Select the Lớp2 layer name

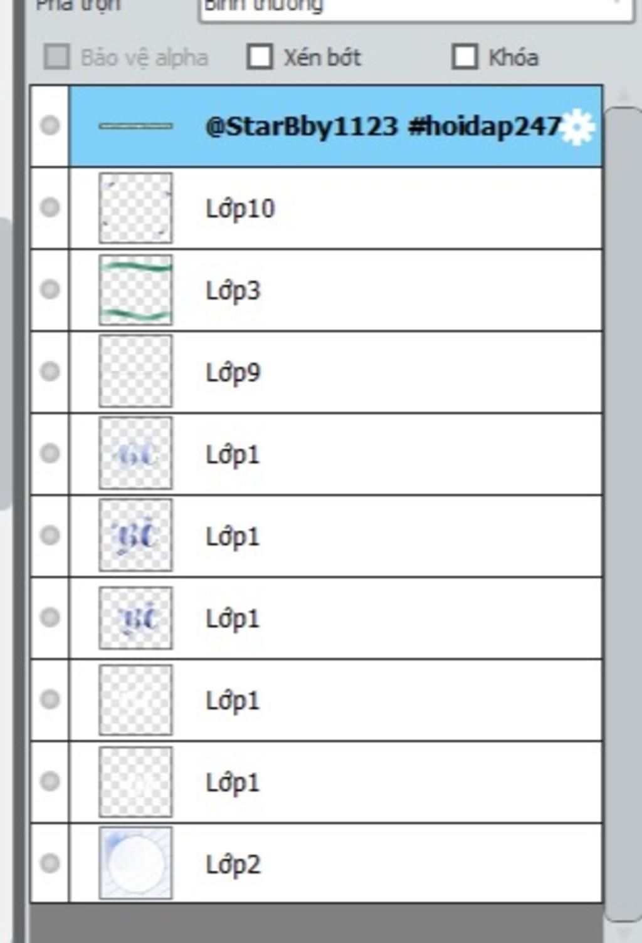pos(233,864)
